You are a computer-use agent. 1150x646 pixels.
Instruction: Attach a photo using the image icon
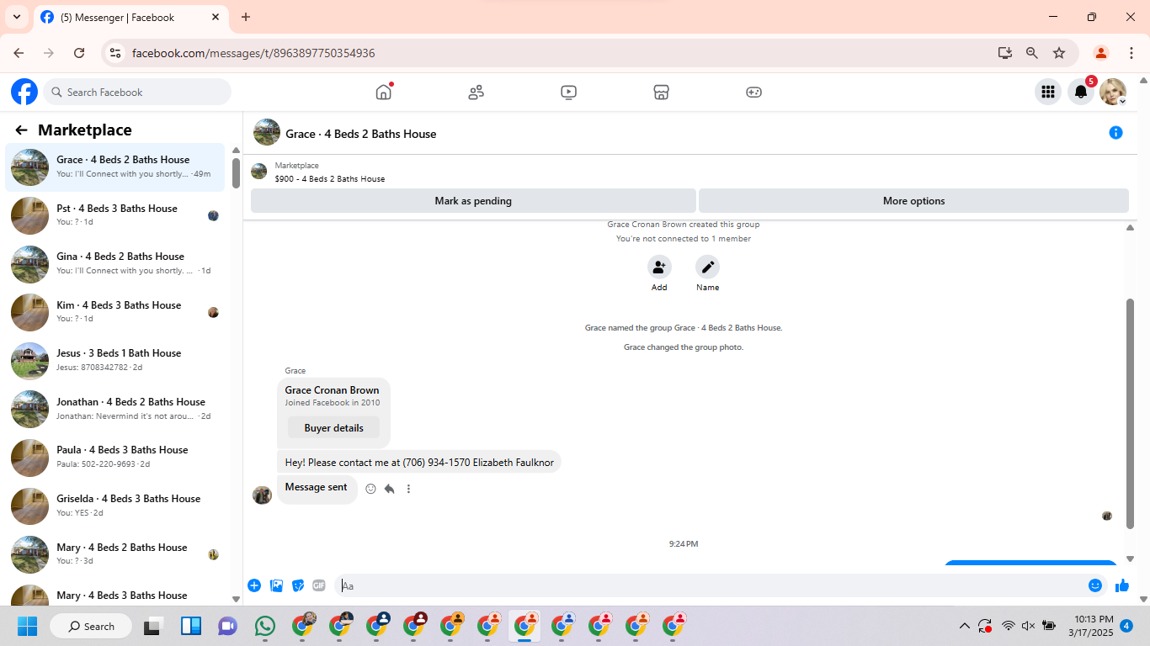pos(276,585)
